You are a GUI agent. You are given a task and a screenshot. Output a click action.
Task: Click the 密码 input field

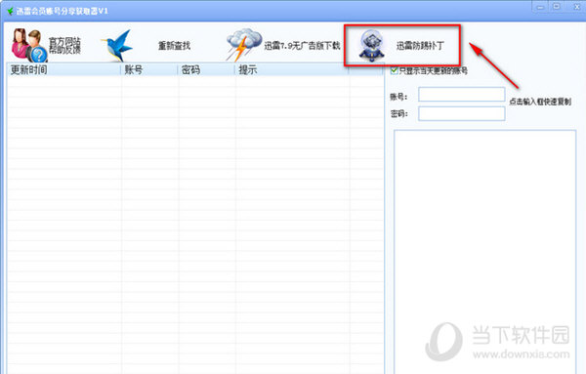point(462,113)
